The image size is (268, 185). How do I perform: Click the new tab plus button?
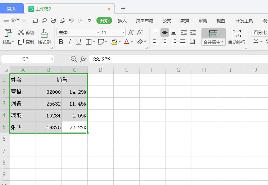coord(123,9)
